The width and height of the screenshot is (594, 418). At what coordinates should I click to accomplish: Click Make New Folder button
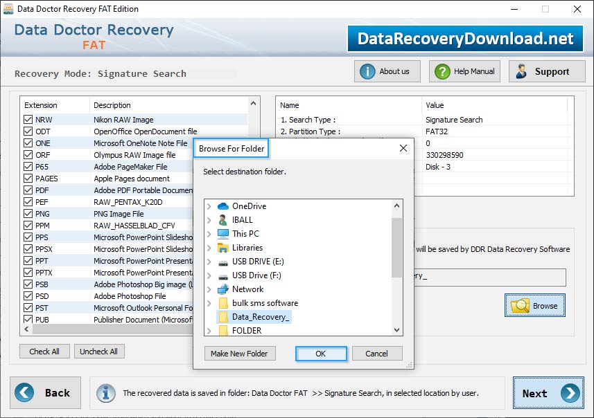[239, 354]
